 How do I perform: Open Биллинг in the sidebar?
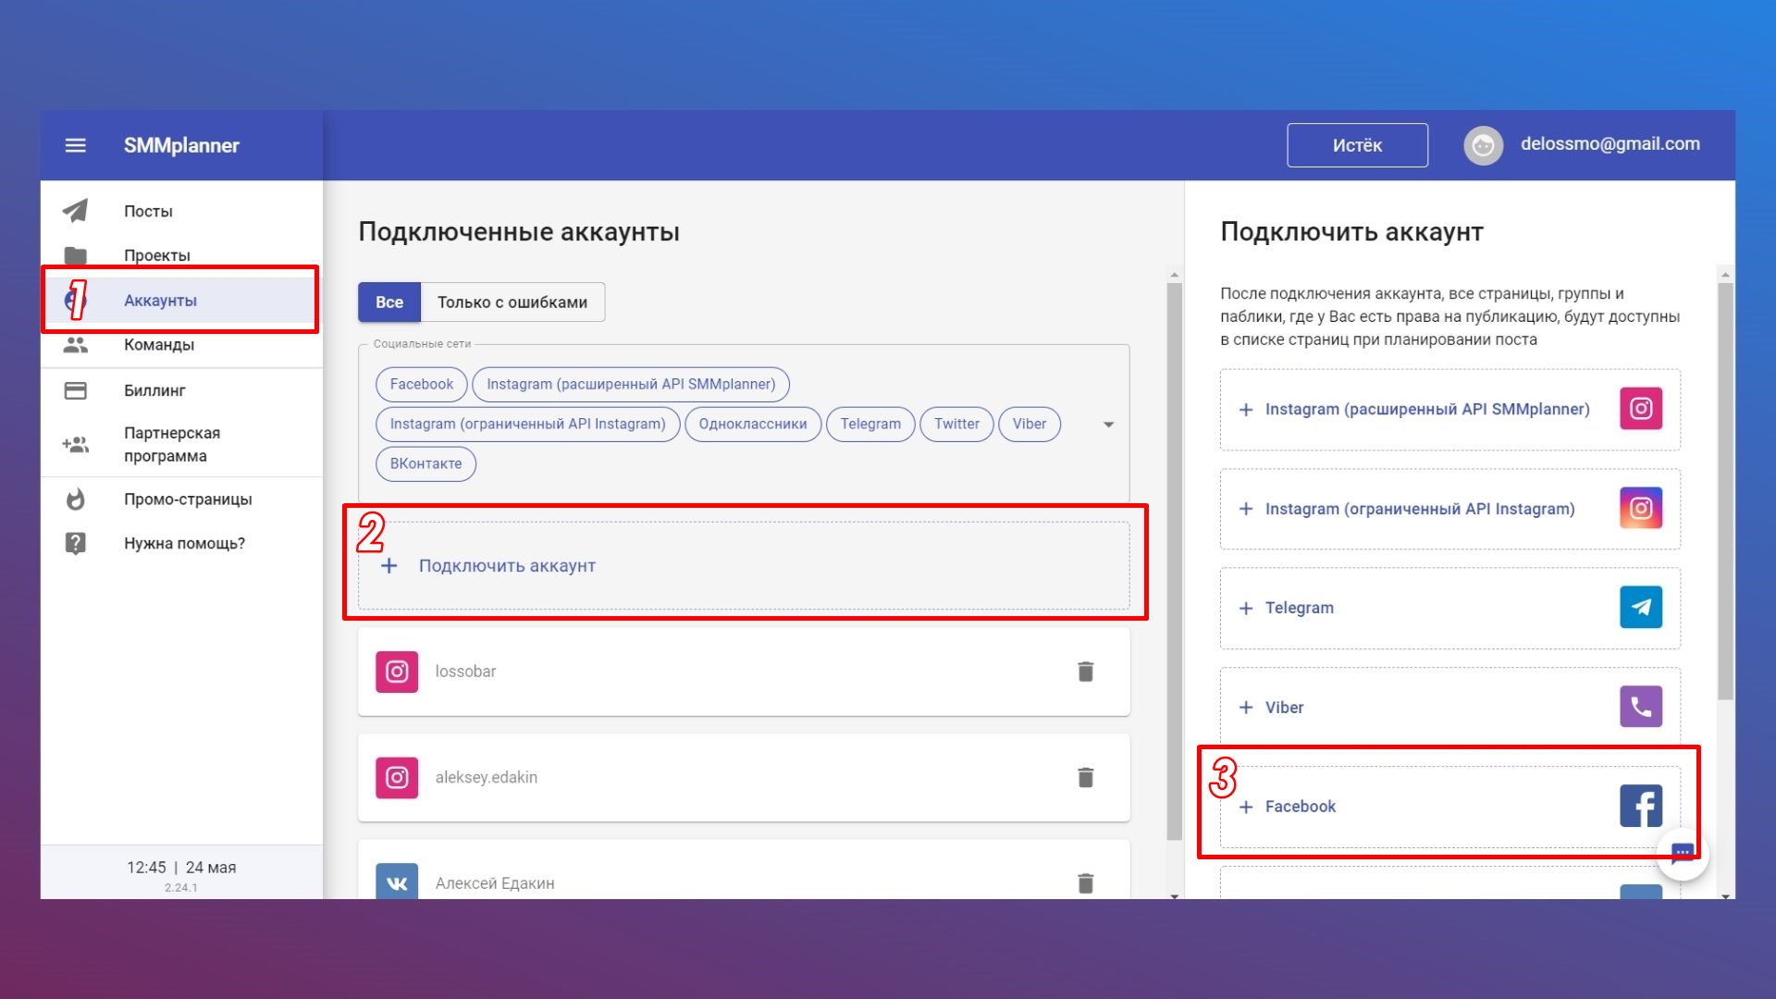pyautogui.click(x=154, y=390)
